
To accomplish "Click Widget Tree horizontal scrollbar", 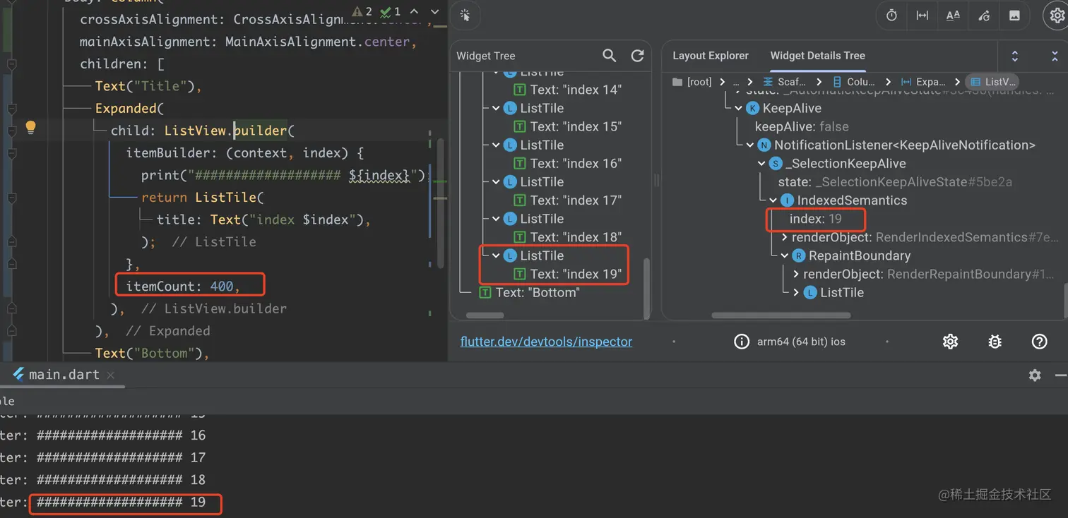I will (485, 315).
